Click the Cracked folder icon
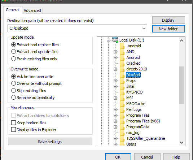 point(122,63)
